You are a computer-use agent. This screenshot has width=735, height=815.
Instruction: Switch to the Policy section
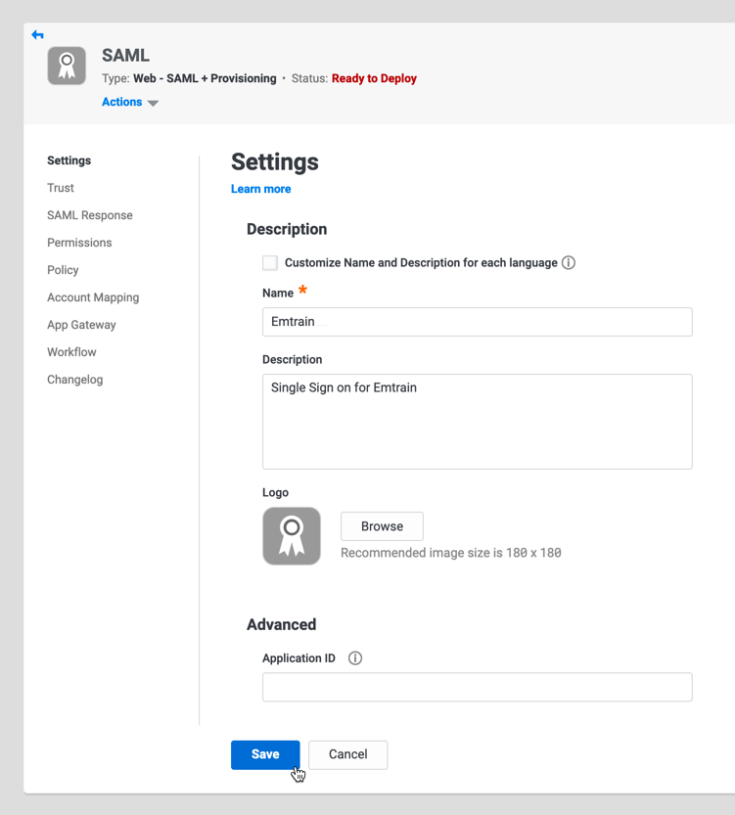[63, 270]
